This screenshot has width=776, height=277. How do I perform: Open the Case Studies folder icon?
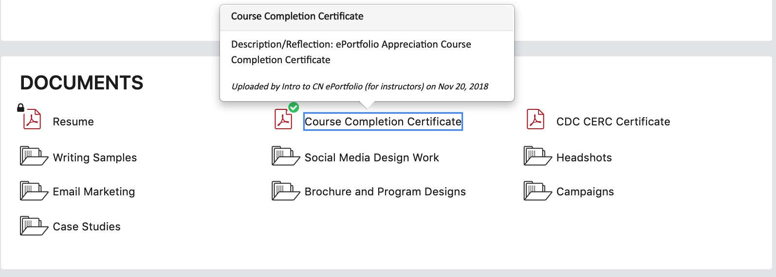coord(34,226)
